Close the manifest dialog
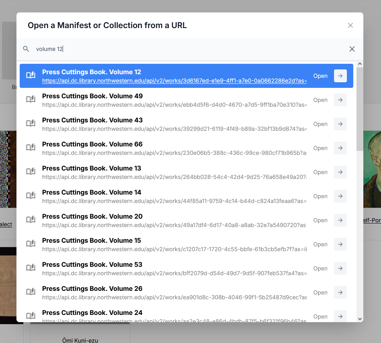Viewport: 381px width, 343px height. (350, 25)
